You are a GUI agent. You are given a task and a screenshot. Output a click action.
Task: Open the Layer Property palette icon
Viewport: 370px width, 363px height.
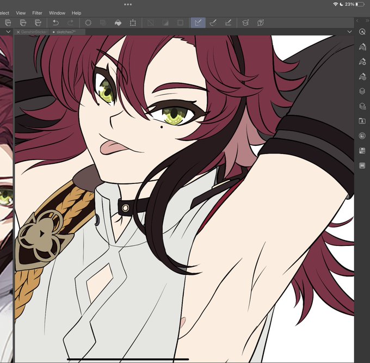362,106
